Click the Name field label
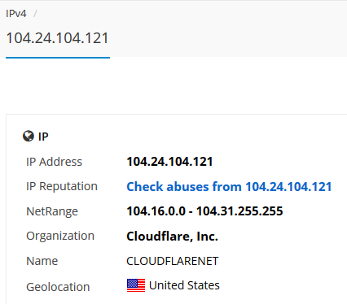This screenshot has height=304, width=347. [x=42, y=261]
